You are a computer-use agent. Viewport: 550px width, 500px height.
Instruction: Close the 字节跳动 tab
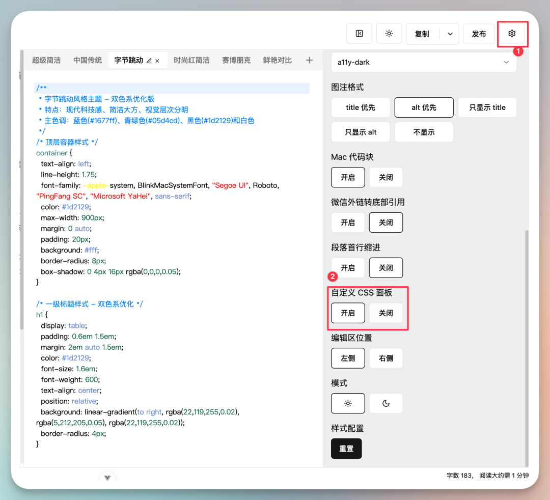tap(157, 61)
